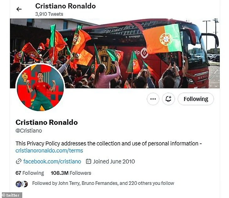229x198 pixels.
Task: Click the chain link icon beside facebook URL
Action: click(19, 162)
